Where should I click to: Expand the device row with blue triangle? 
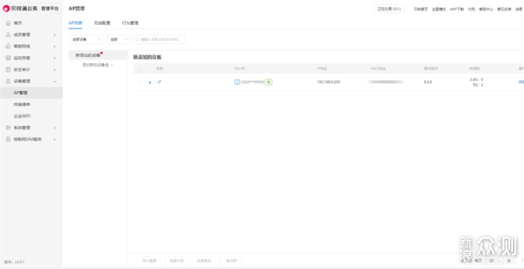[150, 82]
